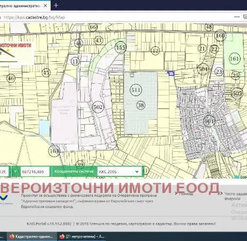Click the Y coordinate field 687216,486
Screen dimensions: 247x241
[x=35, y=172]
